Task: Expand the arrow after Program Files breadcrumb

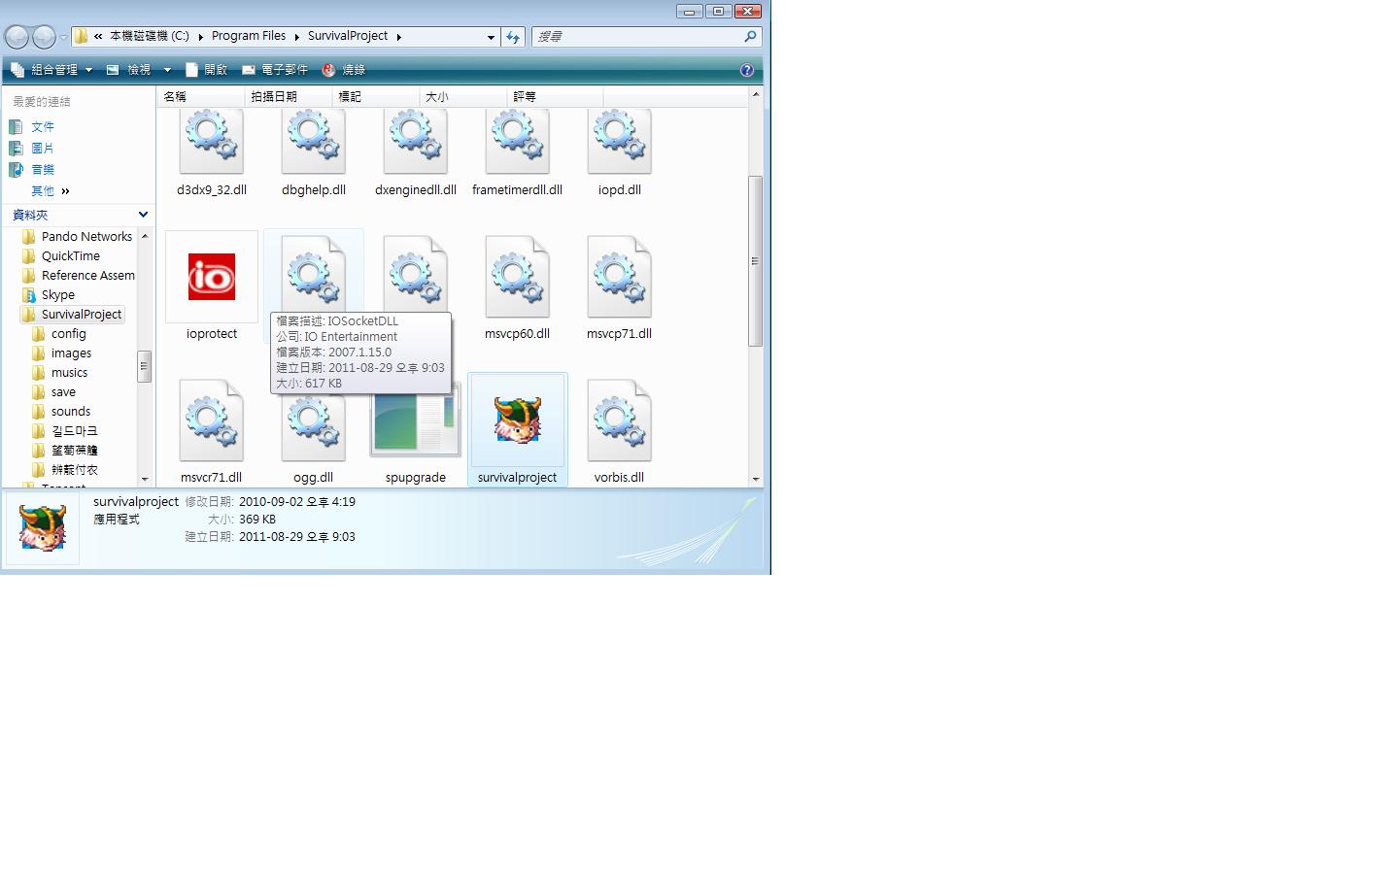Action: (297, 37)
